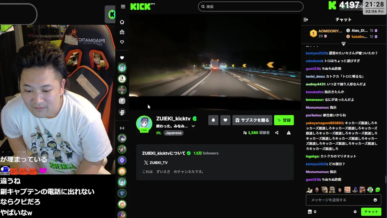Open the IRL category link
This screenshot has width=387, height=218.
[x=159, y=133]
